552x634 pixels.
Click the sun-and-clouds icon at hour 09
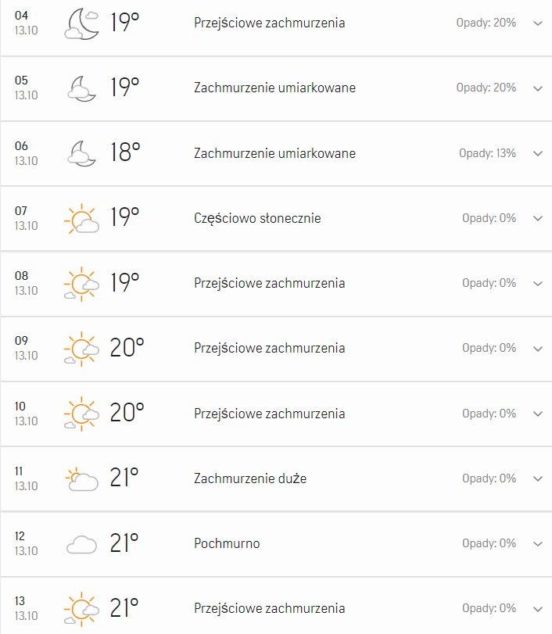(x=81, y=349)
